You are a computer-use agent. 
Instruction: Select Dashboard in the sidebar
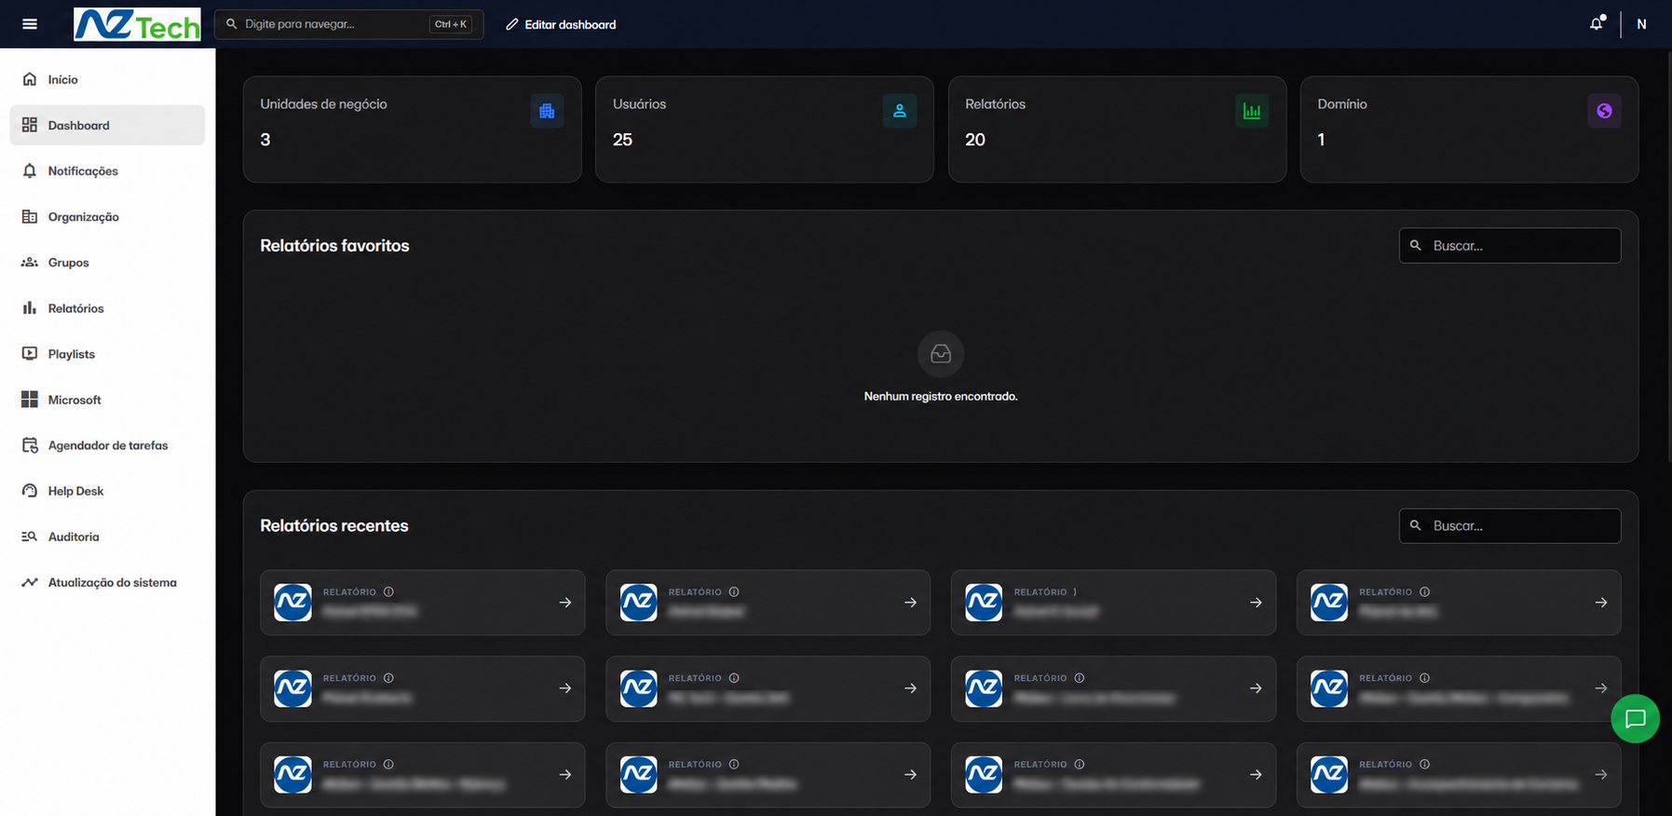(x=107, y=125)
